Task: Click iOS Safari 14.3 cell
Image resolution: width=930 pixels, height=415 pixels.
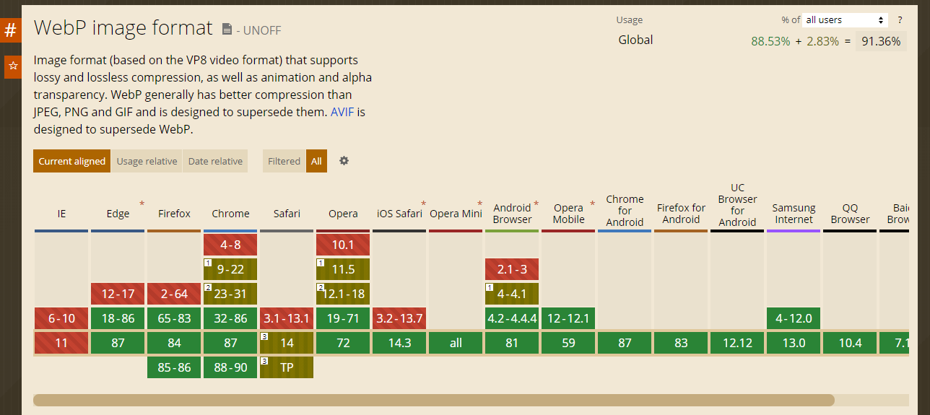Action: (399, 343)
